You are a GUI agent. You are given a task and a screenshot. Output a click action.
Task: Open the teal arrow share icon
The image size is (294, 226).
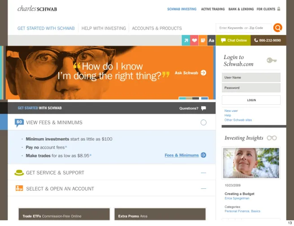186,40
